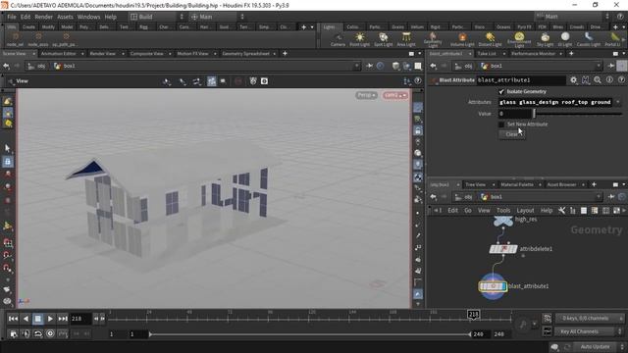The image size is (628, 353).
Task: Create a Camera from the shelf
Action: (338, 39)
